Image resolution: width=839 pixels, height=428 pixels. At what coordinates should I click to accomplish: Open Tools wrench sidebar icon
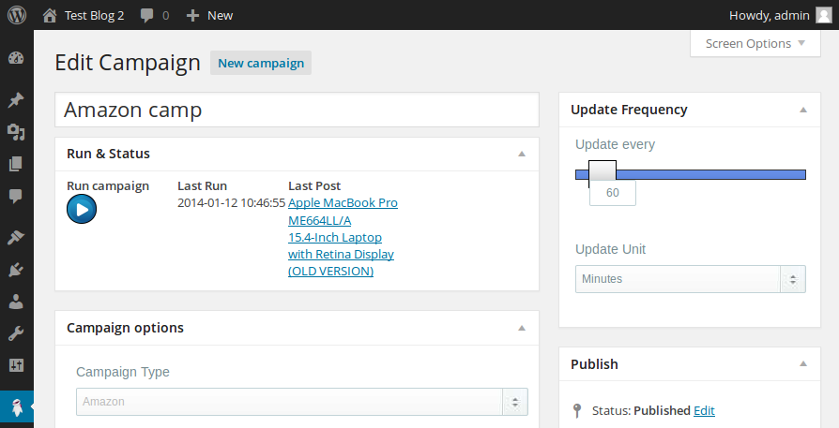(x=16, y=333)
